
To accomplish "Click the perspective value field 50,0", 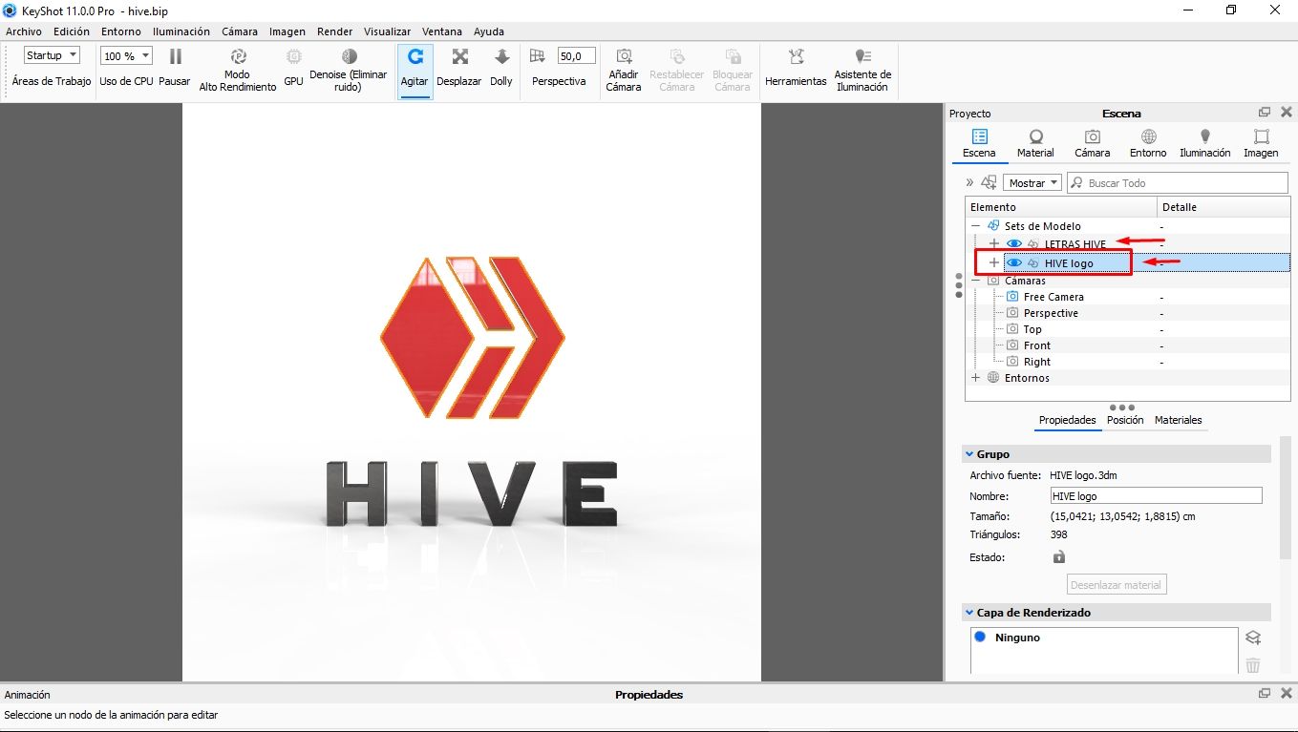I will click(577, 56).
